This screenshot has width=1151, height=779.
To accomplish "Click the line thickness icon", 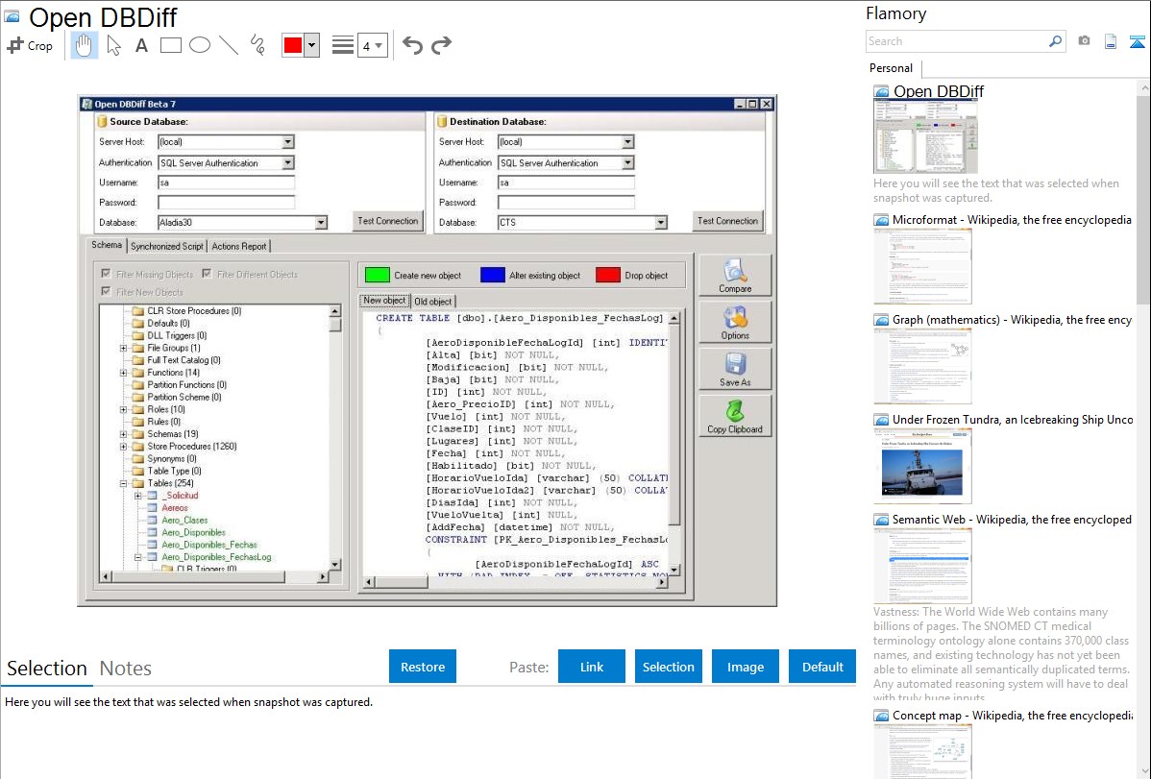I will (343, 45).
